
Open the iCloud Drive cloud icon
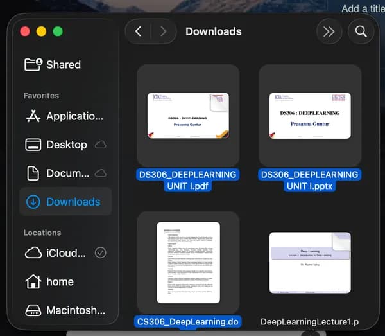(x=33, y=252)
